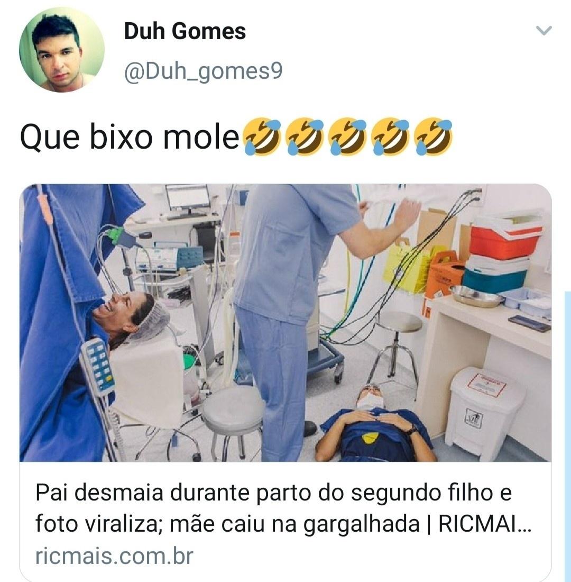Open headline "Pai desmaia durante parto"
This screenshot has width=571, height=582.
tap(273, 493)
